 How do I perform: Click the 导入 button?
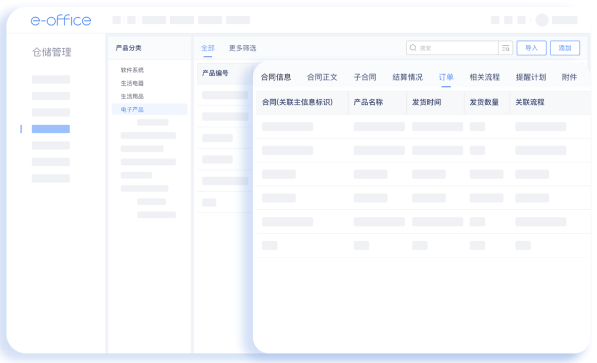click(x=531, y=48)
